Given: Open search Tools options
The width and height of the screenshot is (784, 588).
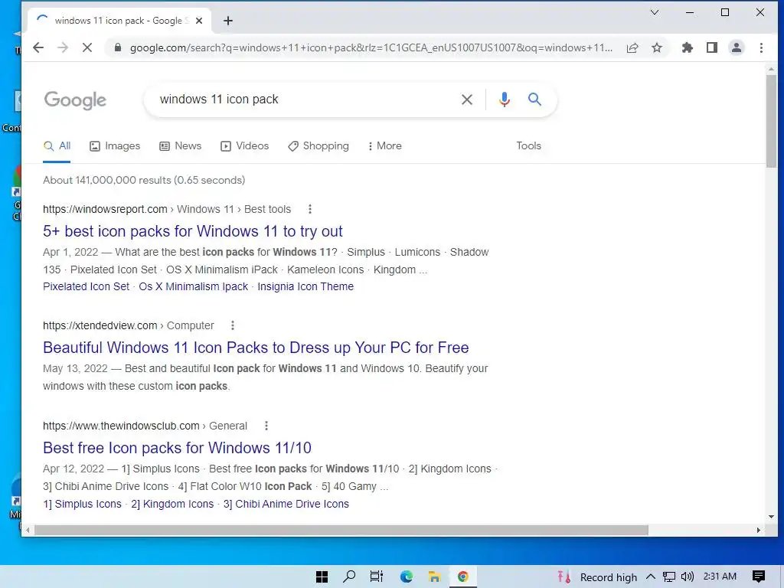Looking at the screenshot, I should (x=528, y=146).
